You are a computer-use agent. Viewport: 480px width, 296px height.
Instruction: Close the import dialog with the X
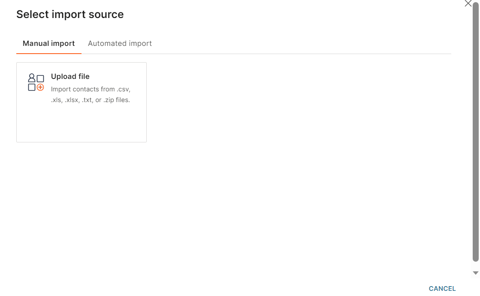[x=468, y=3]
